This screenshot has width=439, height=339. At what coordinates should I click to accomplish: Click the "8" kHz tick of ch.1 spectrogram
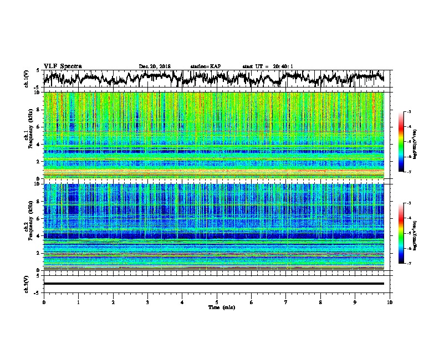click(x=38, y=110)
